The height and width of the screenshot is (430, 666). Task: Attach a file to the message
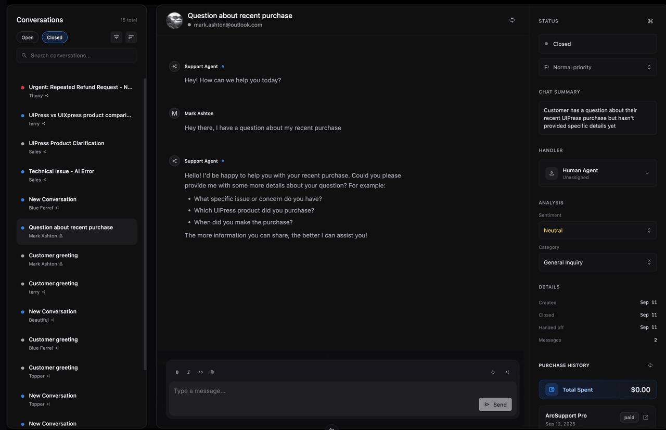pos(212,372)
